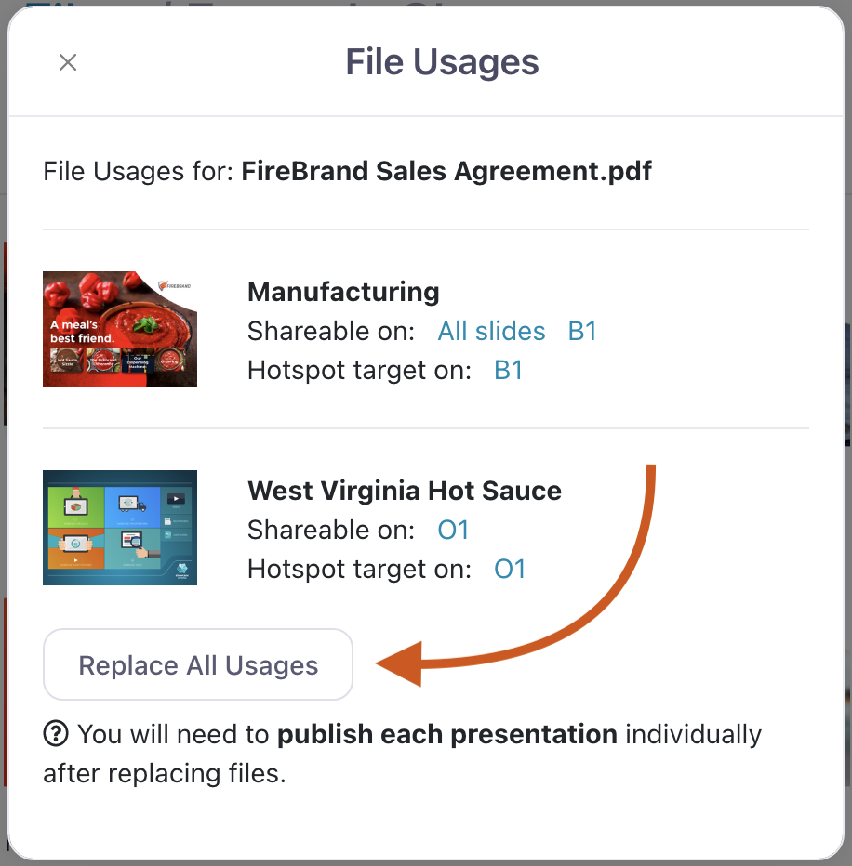Open the West Virginia Hot Sauce thumbnail
This screenshot has height=866, width=852.
click(x=120, y=528)
